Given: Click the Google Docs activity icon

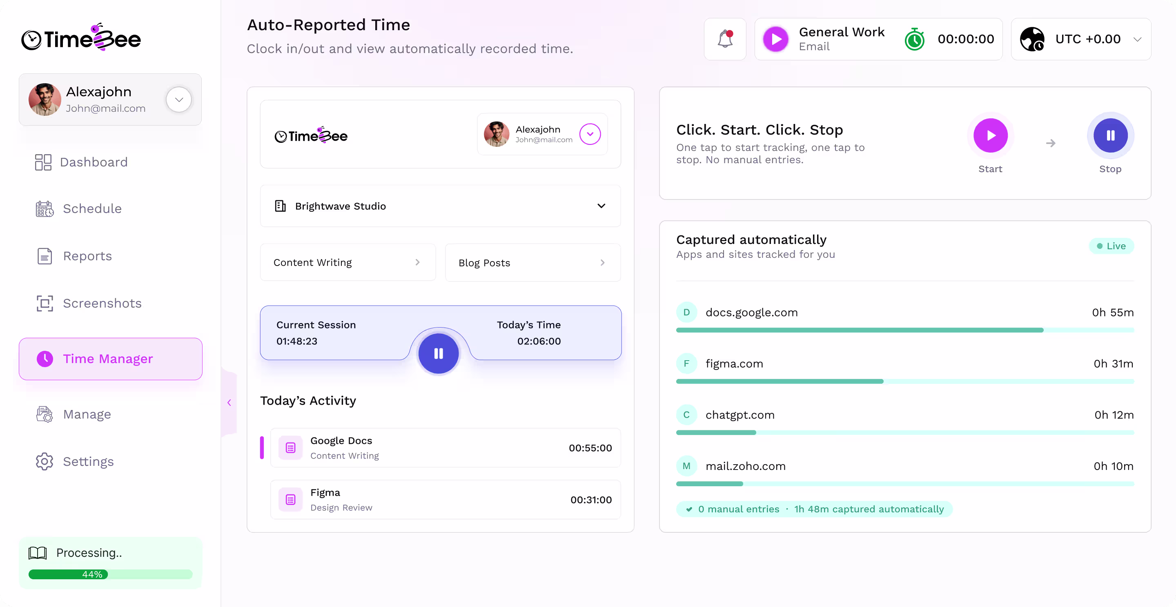Looking at the screenshot, I should (x=291, y=448).
